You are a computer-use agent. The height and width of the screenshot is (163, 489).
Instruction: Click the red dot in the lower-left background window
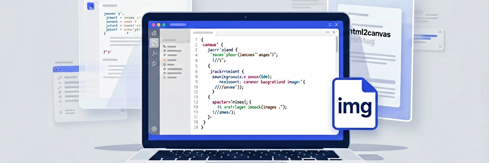(56, 69)
